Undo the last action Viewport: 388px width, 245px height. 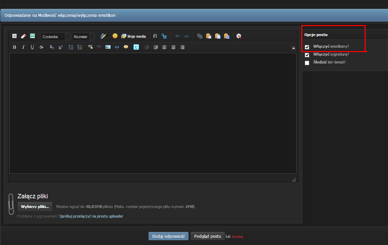point(177,36)
